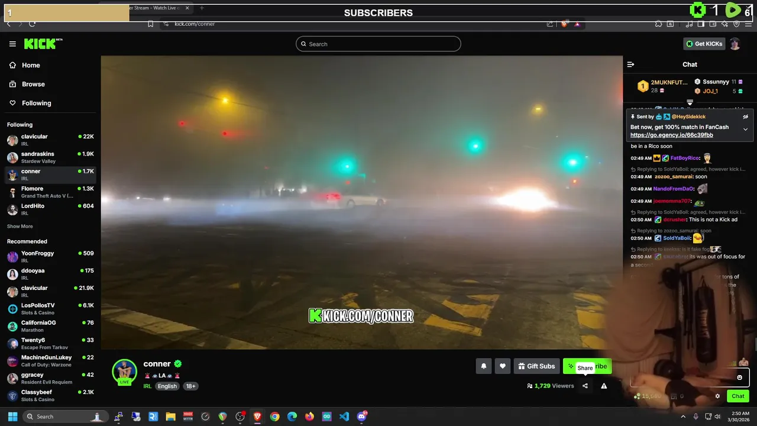Open ddooyaa recommended channel
The image size is (757, 426).
(x=50, y=274)
